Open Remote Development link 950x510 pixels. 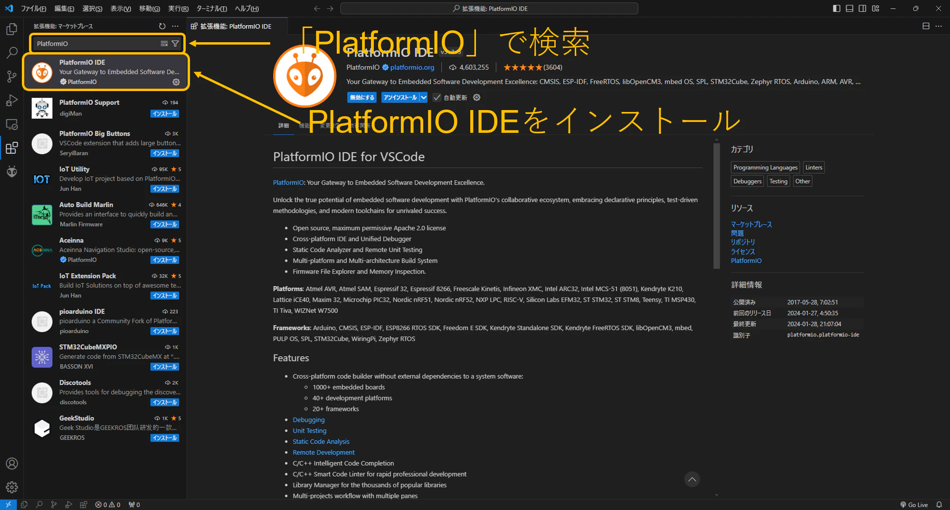click(324, 453)
